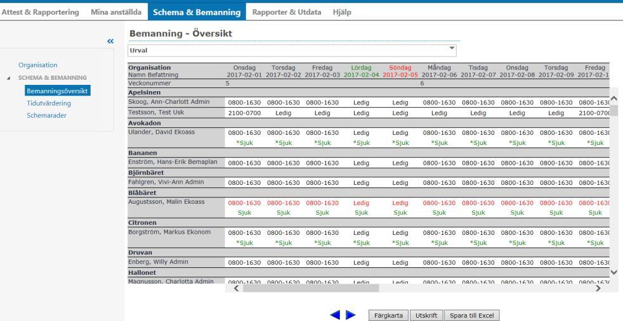Click the Onsdag 2017-02-01 column header

point(244,72)
